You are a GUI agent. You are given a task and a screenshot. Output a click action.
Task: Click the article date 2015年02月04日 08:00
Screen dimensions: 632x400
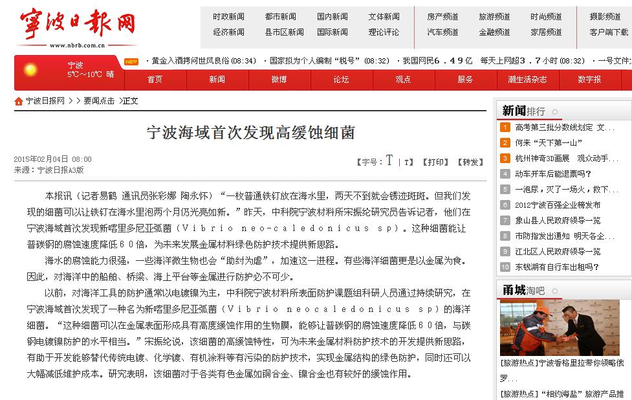point(53,159)
